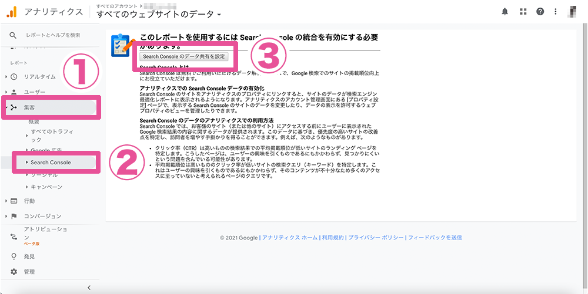Open キャンペーン under 集客

[x=46, y=187]
